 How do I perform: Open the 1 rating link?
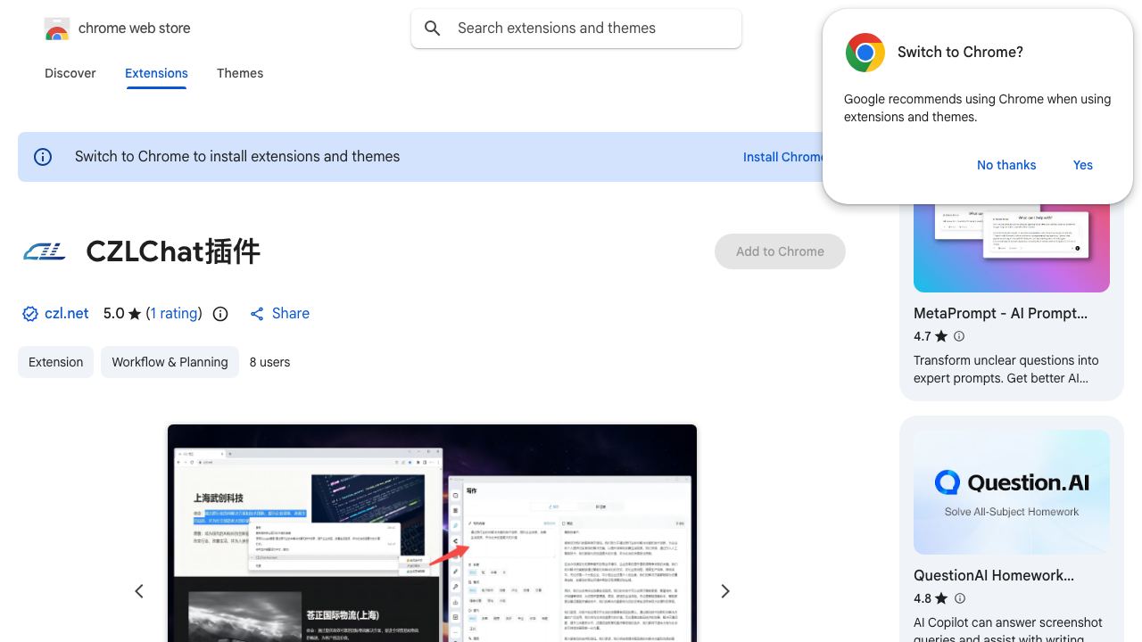(174, 314)
